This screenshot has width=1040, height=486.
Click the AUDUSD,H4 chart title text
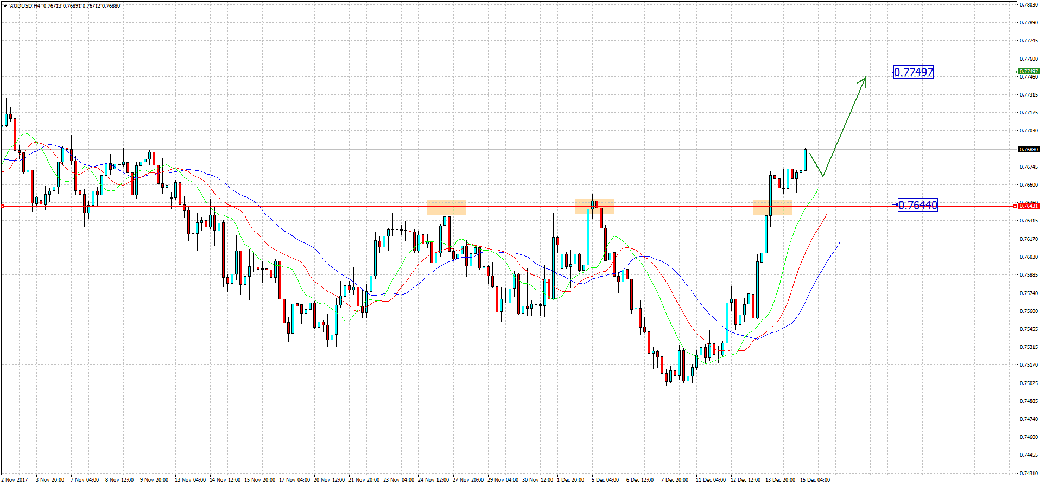[25, 5]
